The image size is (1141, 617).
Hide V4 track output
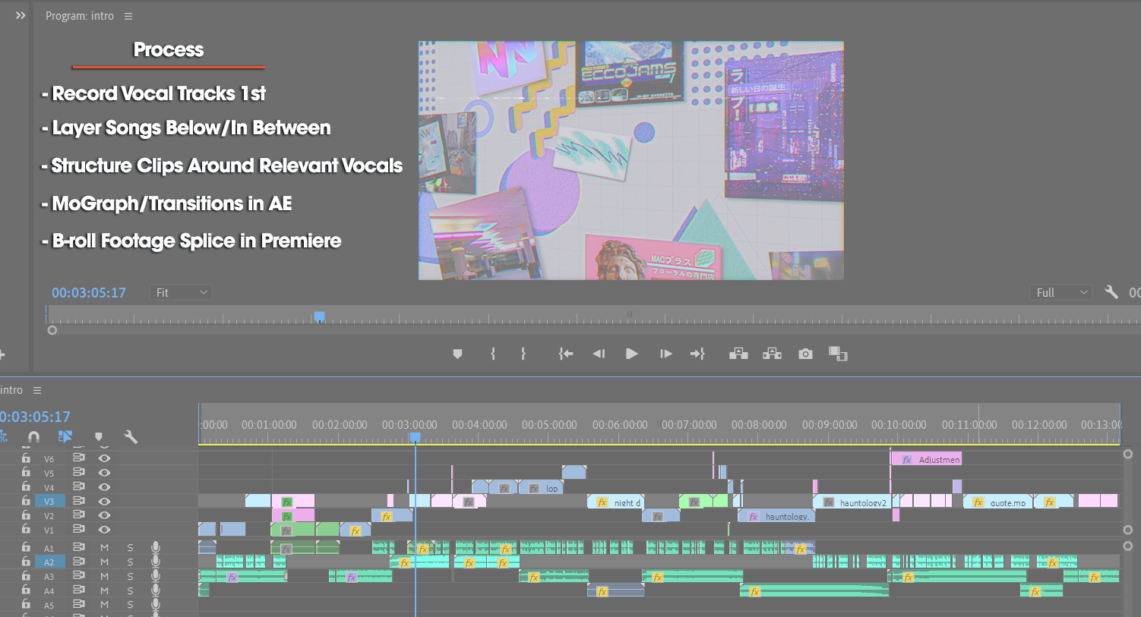(x=104, y=486)
